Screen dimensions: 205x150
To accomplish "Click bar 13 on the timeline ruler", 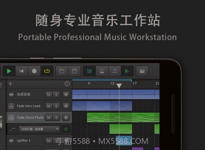I will click(x=112, y=83).
